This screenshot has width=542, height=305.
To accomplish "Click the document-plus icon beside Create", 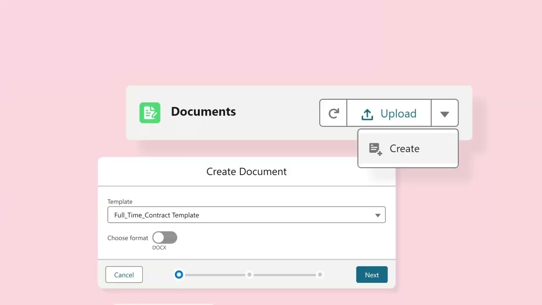I will click(375, 149).
